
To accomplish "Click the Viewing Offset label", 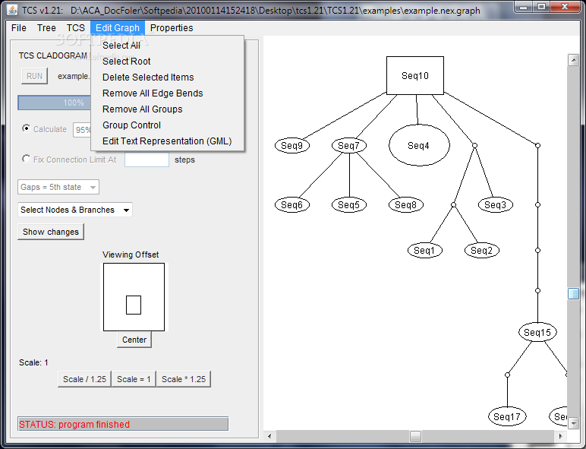I will (131, 255).
